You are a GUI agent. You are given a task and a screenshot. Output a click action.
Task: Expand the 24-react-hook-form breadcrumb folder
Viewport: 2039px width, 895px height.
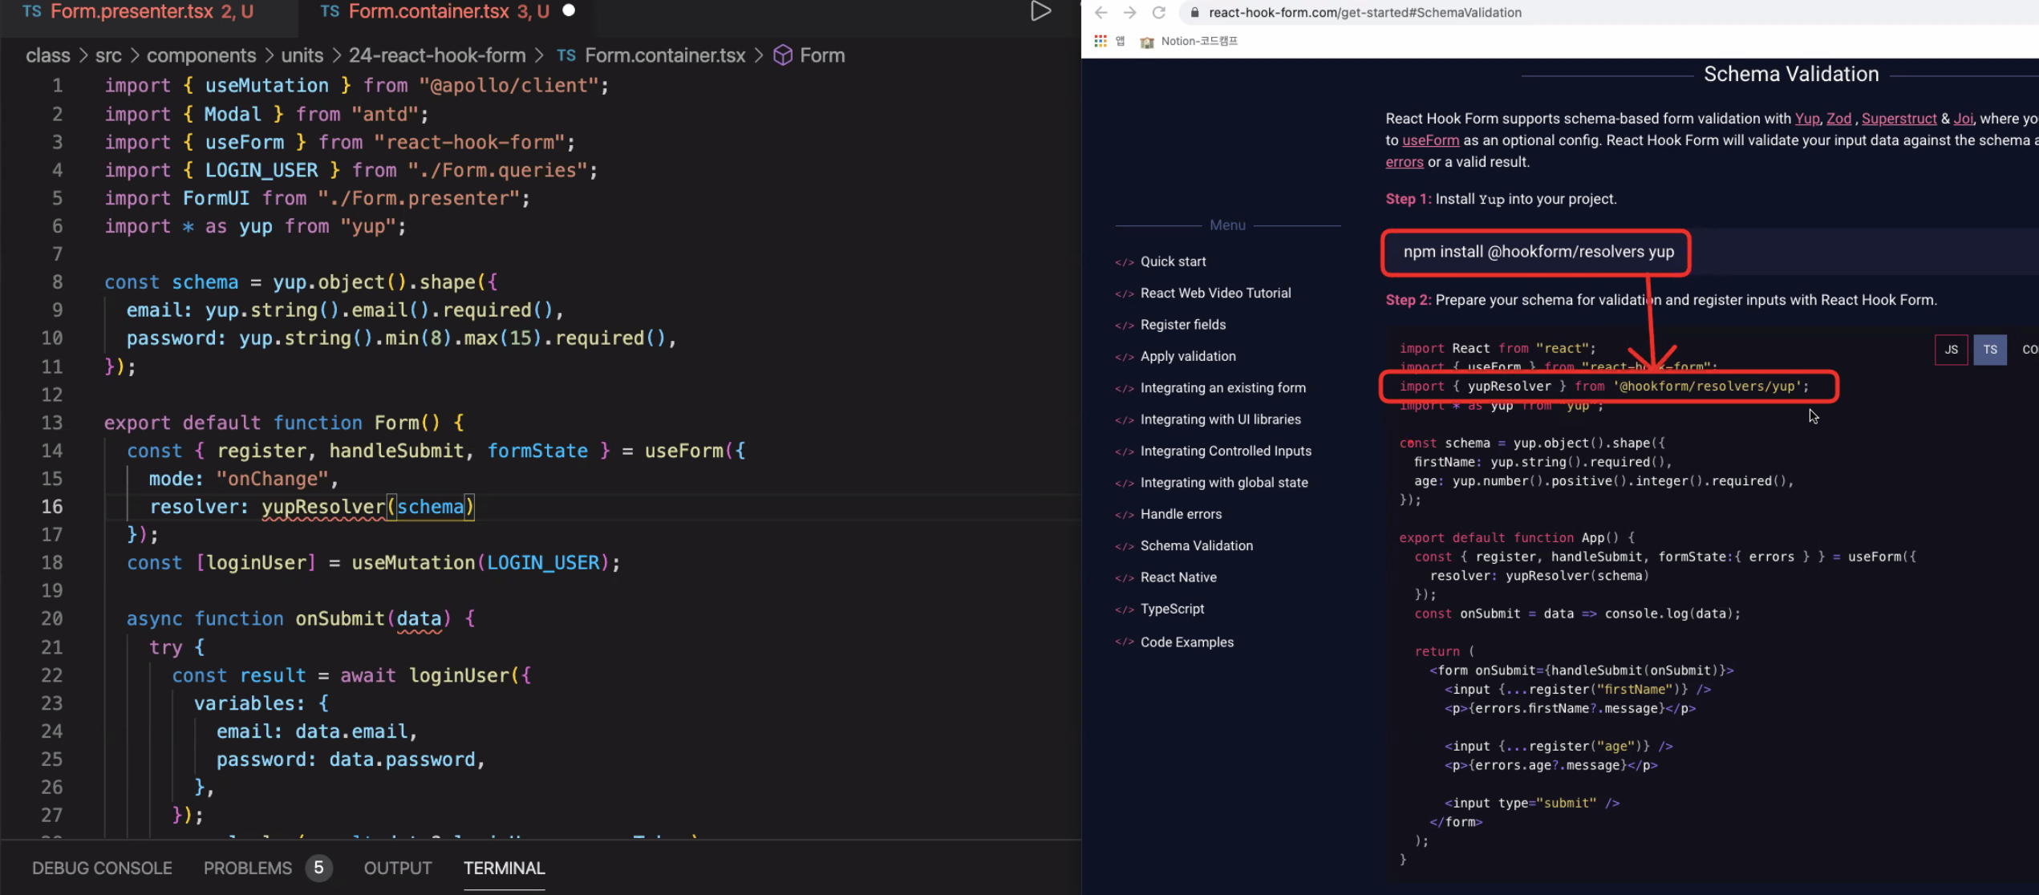pos(436,55)
